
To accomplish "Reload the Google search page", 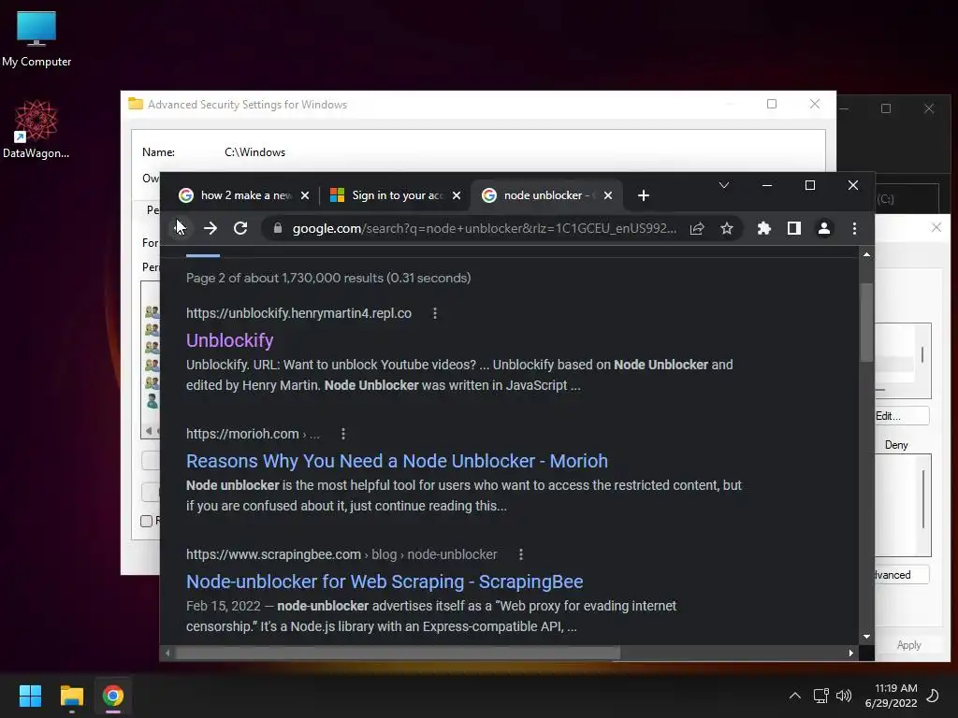I will click(x=240, y=228).
